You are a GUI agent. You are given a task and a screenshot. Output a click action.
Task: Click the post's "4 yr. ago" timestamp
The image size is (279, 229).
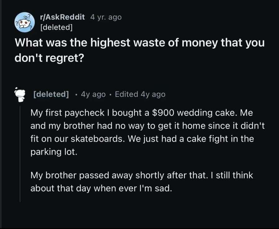pos(106,17)
